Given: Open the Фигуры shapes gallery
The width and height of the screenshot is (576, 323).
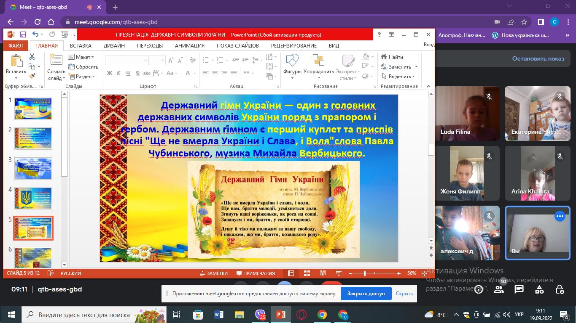Looking at the screenshot, I should tap(292, 60).
